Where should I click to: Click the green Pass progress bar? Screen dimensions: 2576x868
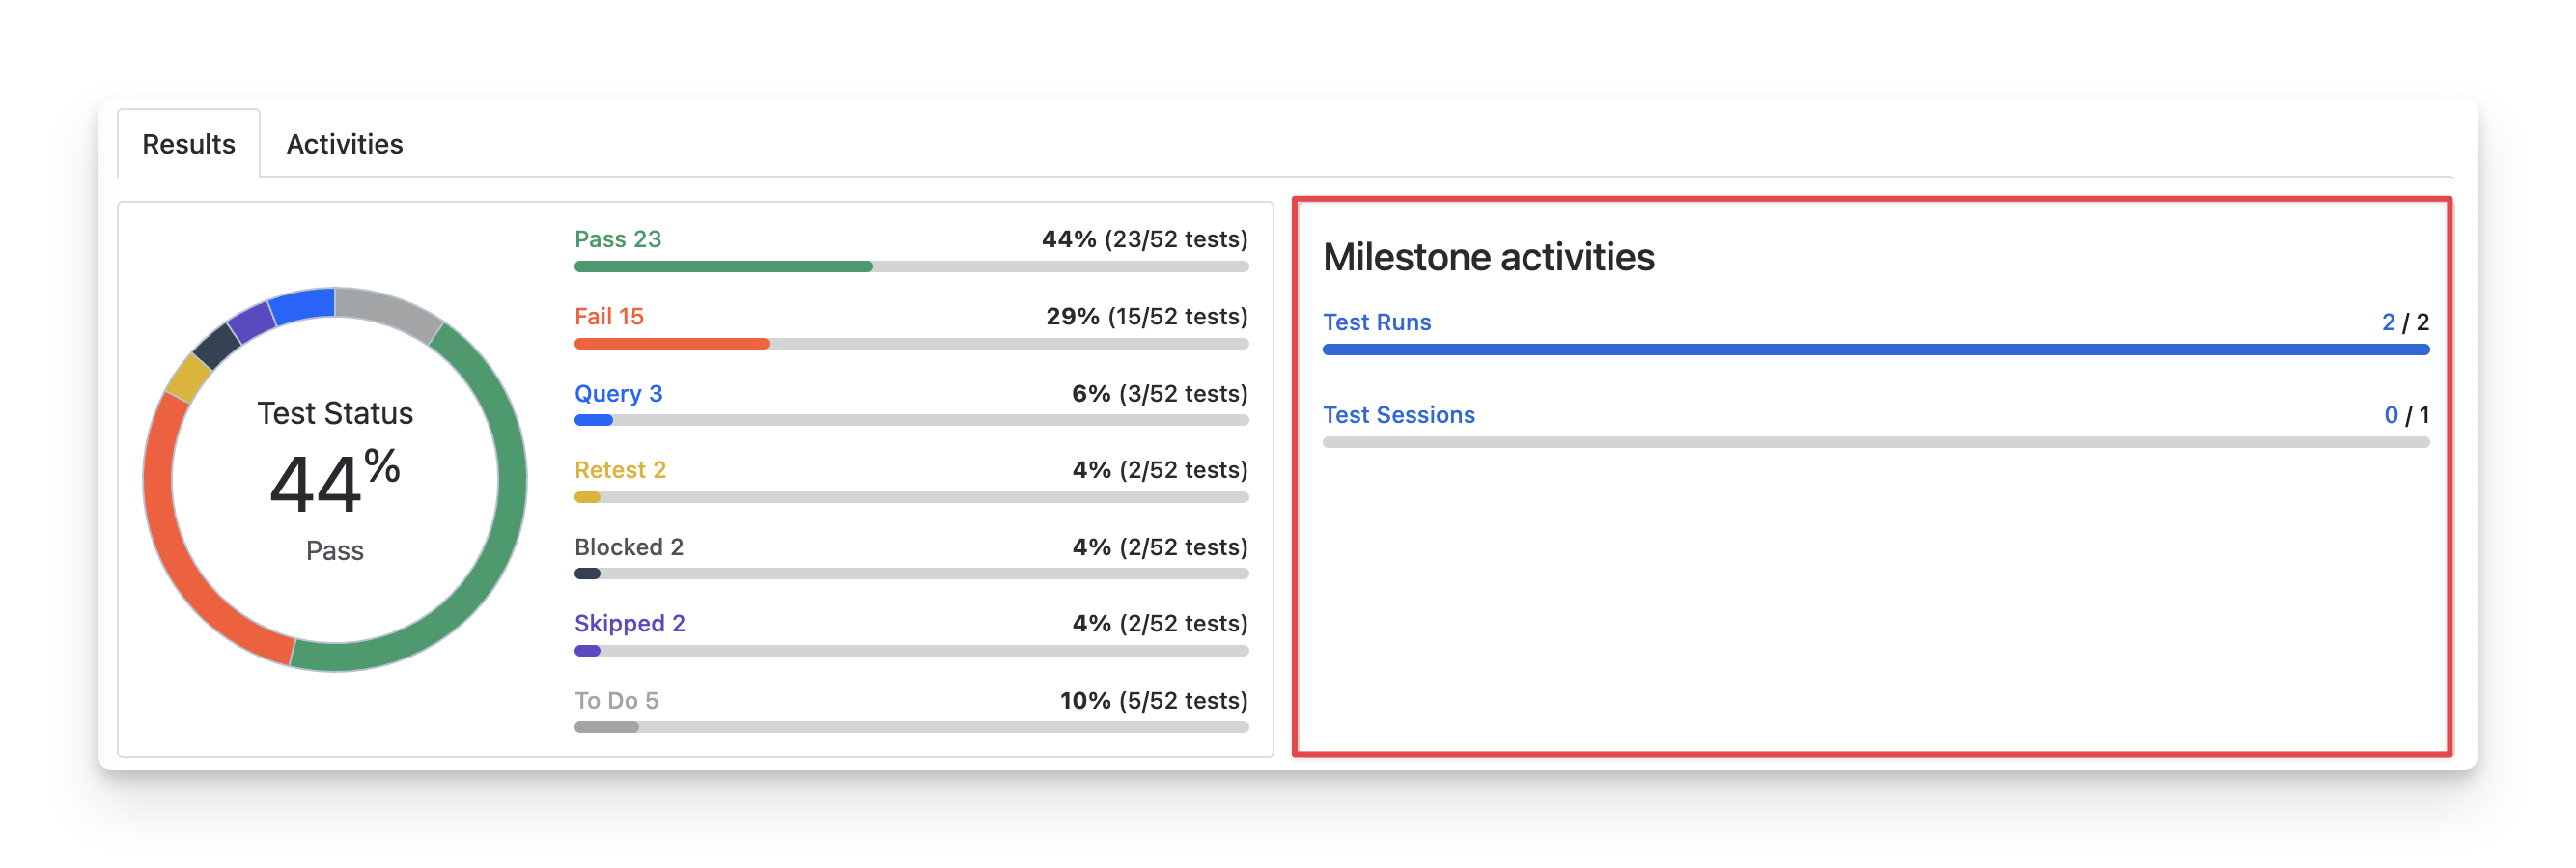click(723, 267)
